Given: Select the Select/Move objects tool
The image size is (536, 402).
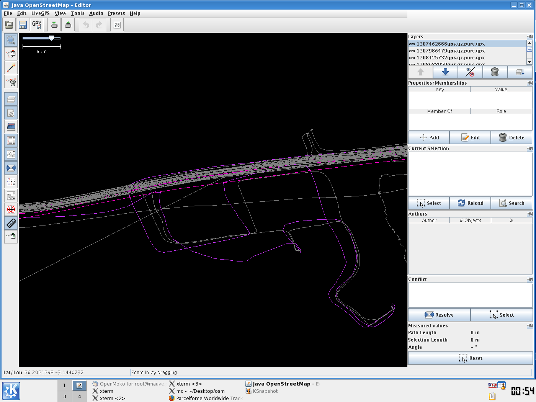Looking at the screenshot, I should pos(11,54).
